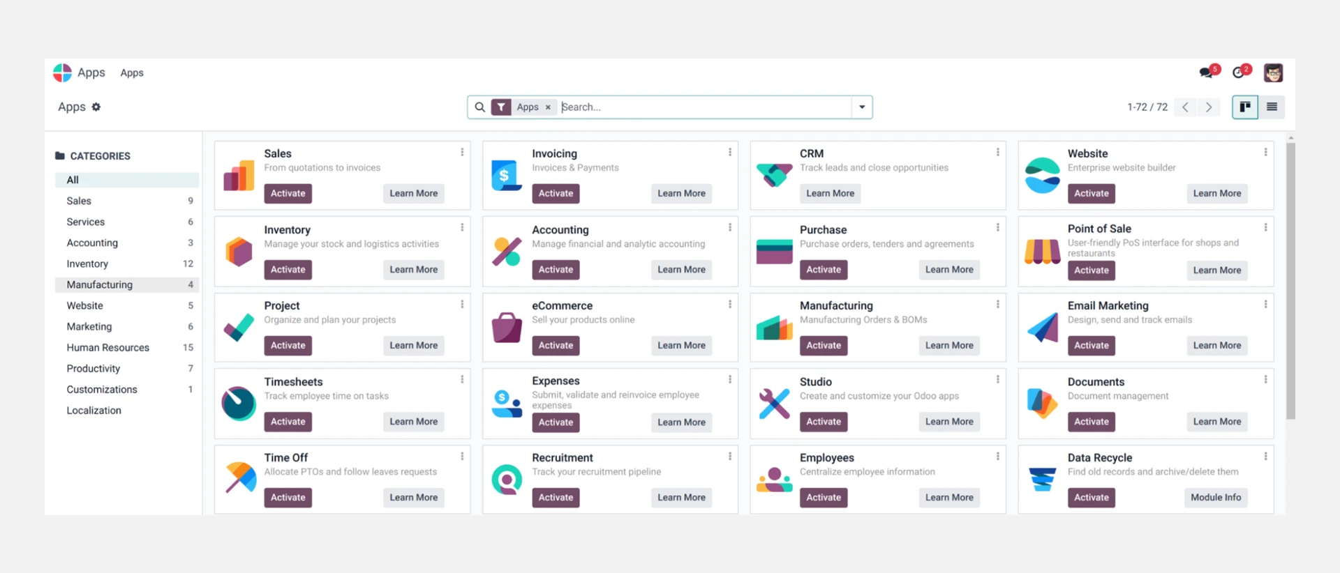Open the Inventory card kebab menu

click(x=462, y=227)
